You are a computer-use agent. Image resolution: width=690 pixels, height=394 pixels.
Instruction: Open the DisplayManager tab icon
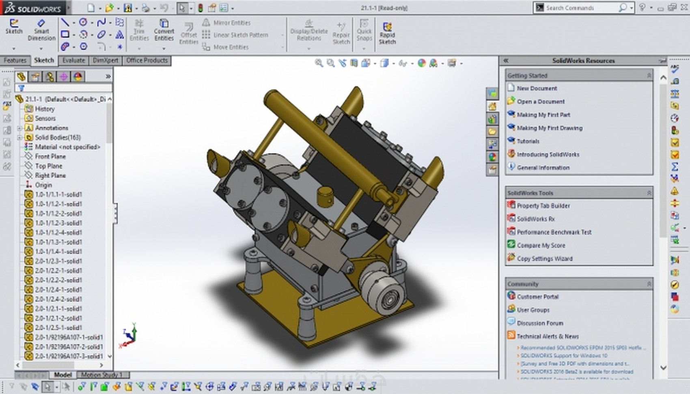(x=78, y=76)
